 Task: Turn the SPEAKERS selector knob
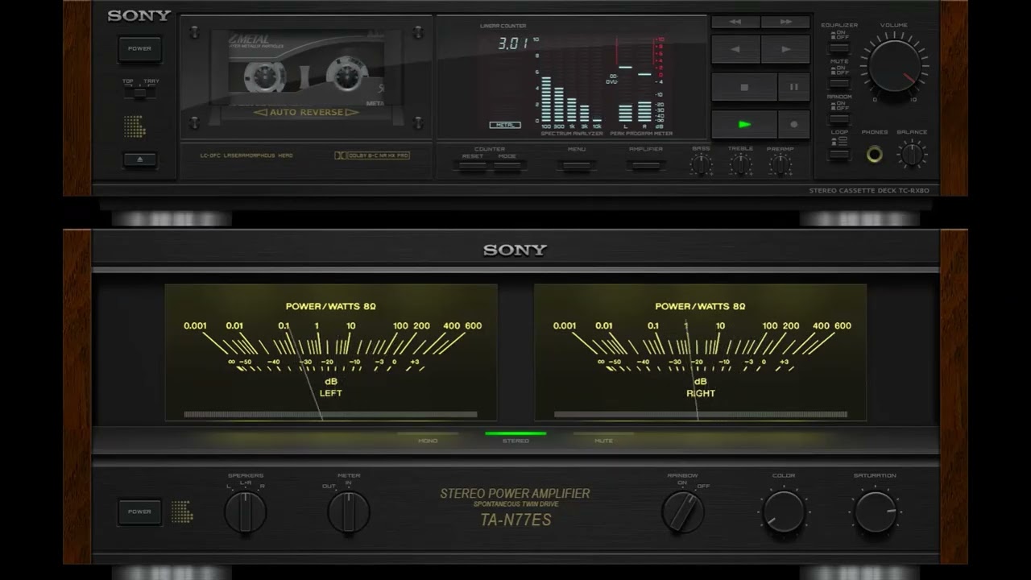[x=245, y=512]
